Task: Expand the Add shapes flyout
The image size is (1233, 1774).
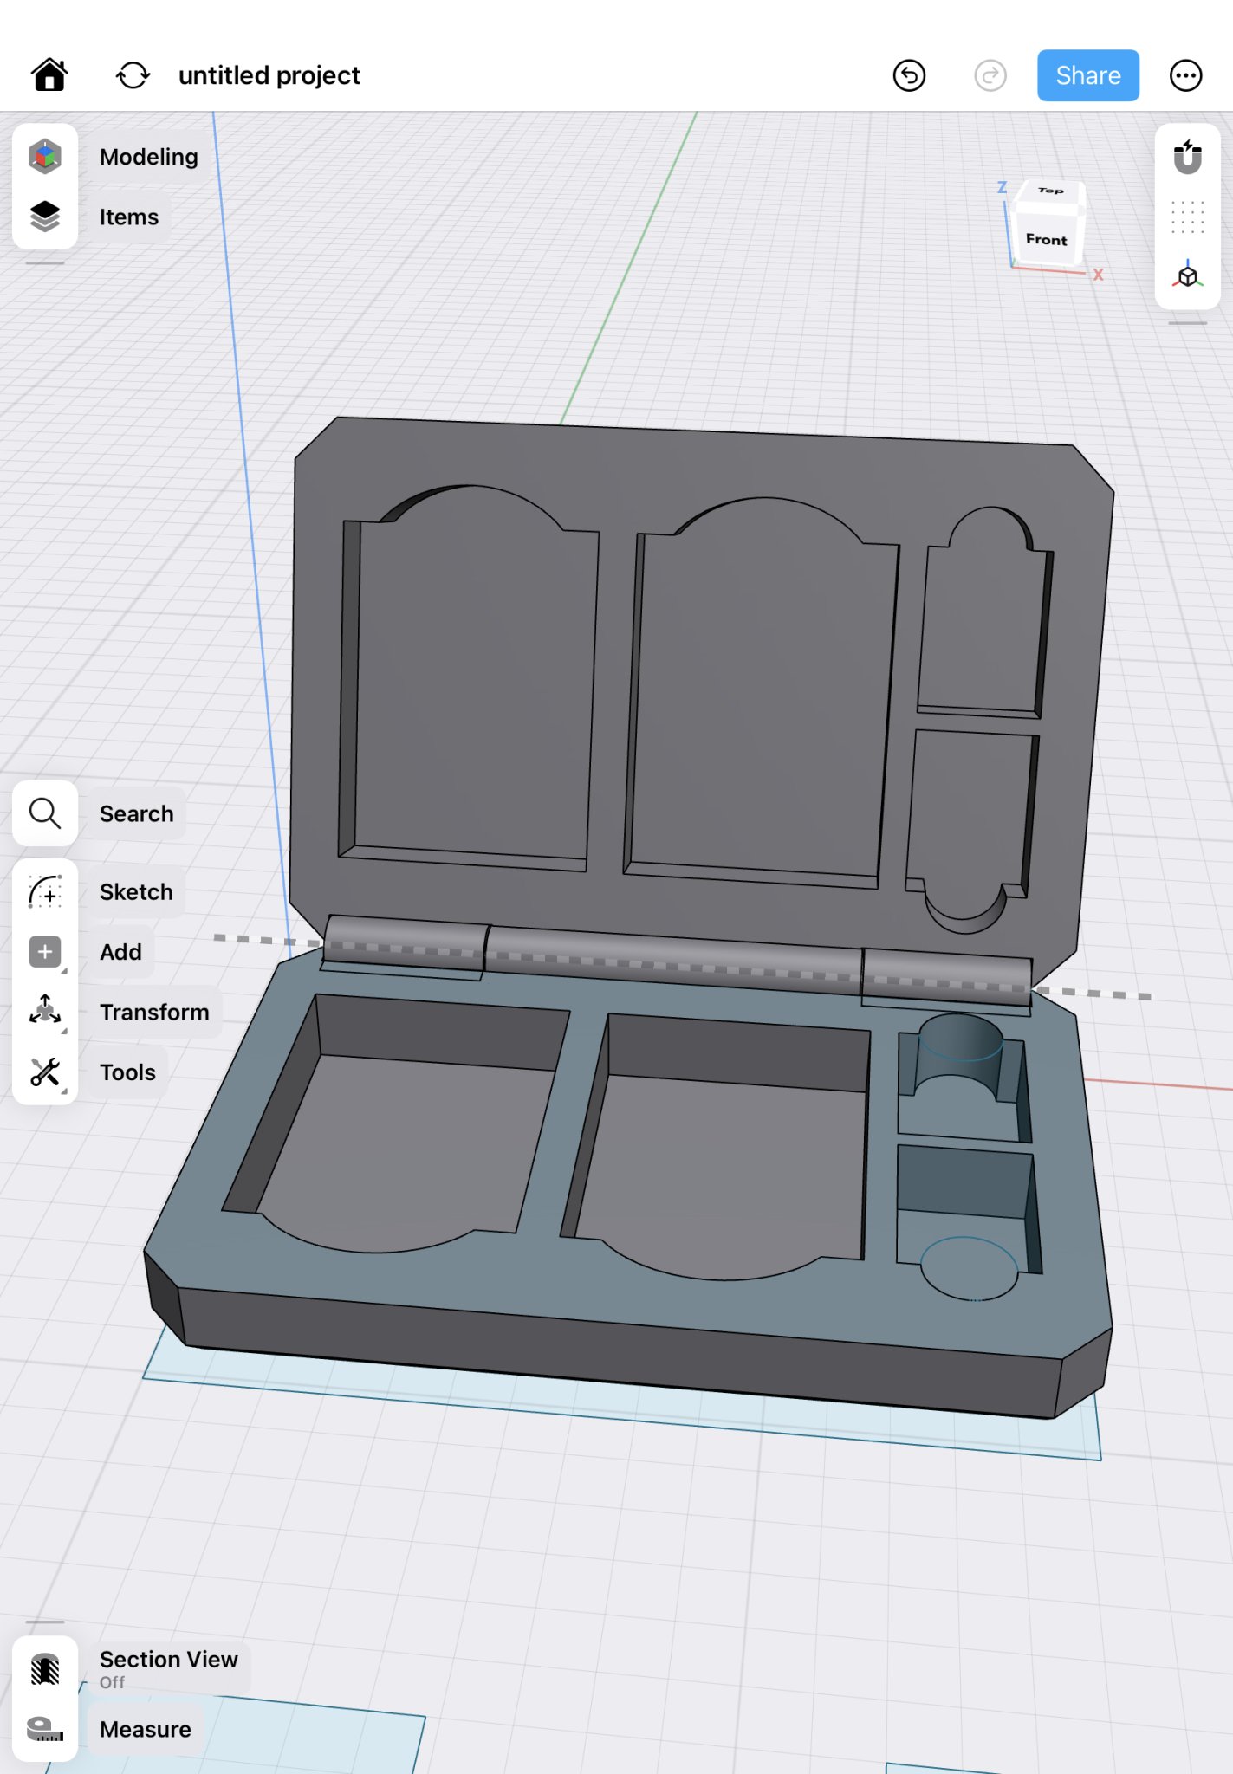Action: click(x=45, y=952)
